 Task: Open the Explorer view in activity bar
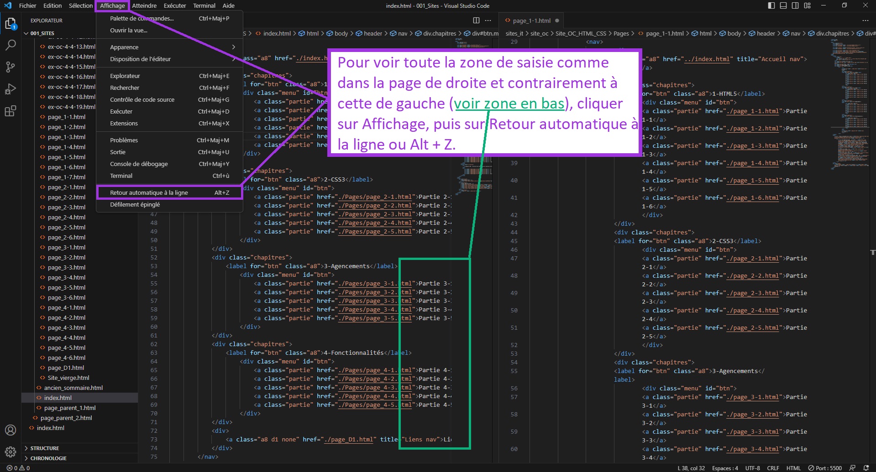(x=10, y=24)
